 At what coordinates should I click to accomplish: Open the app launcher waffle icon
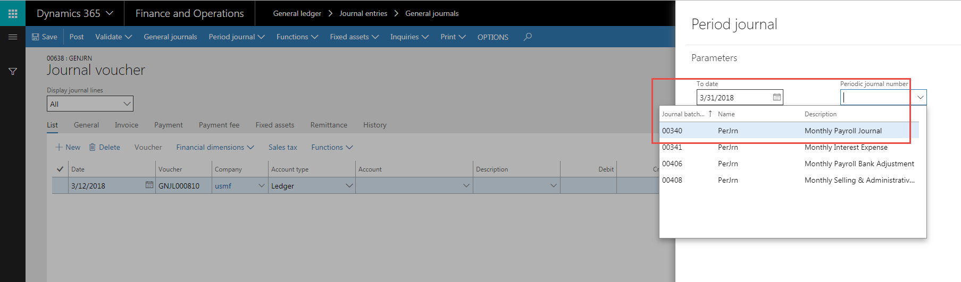tap(13, 13)
